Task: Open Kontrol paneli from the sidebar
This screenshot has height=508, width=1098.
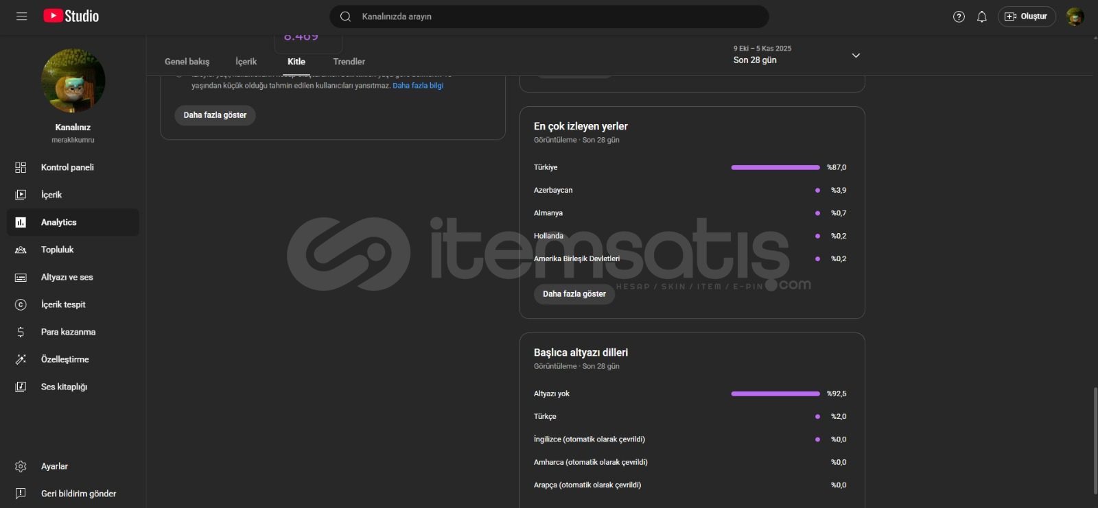Action: tap(67, 167)
